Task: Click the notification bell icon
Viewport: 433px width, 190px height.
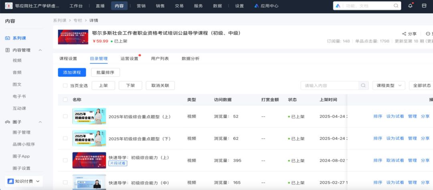Action: click(410, 6)
